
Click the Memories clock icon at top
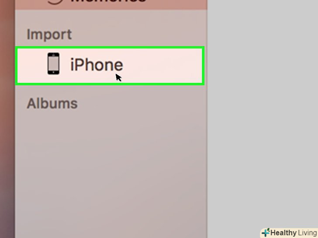tap(55, 2)
